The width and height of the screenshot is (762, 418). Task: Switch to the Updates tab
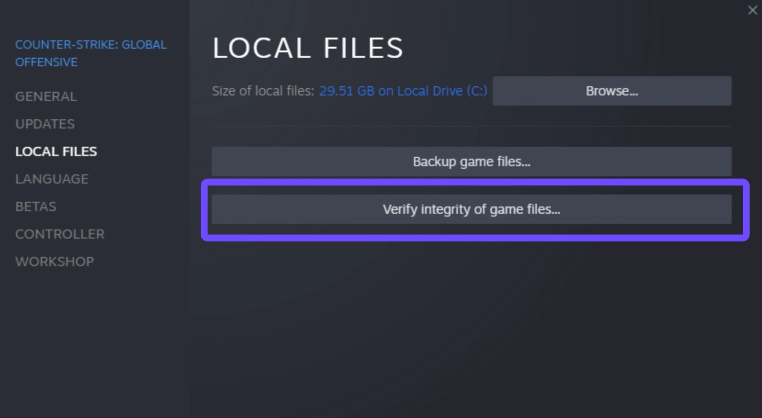click(45, 124)
